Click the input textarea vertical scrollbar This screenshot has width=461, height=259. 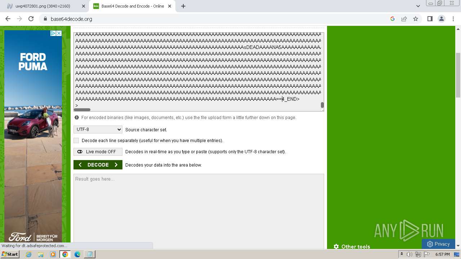[322, 105]
